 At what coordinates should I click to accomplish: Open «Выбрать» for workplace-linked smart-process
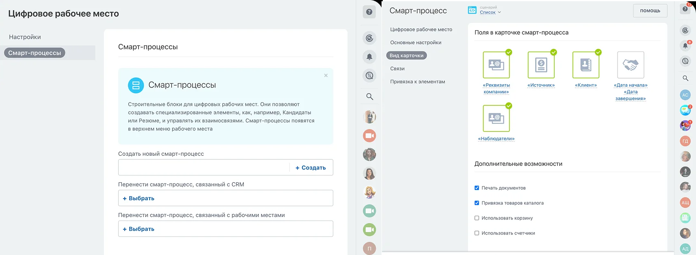point(226,229)
